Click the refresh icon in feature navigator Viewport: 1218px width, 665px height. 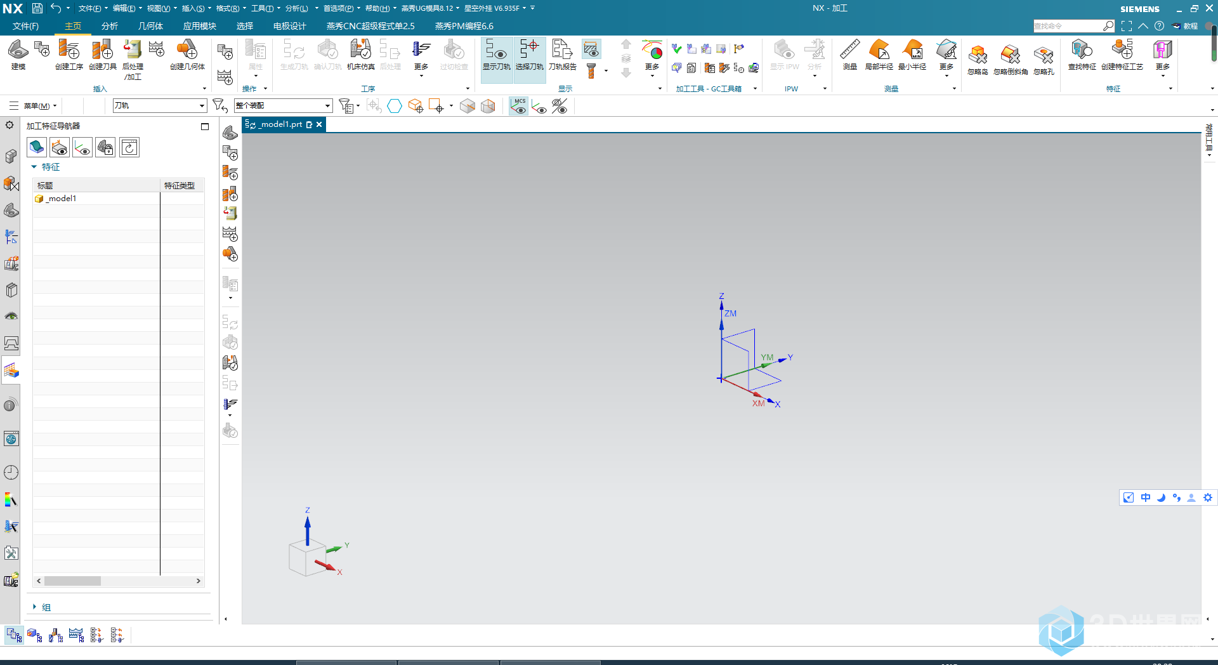tap(129, 147)
